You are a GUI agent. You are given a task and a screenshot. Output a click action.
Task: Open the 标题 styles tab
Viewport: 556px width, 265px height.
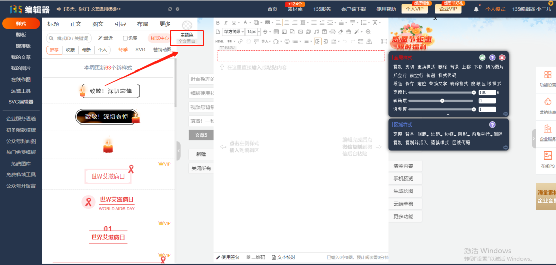click(53, 24)
